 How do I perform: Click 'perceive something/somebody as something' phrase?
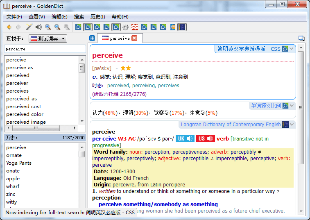coord(158,204)
